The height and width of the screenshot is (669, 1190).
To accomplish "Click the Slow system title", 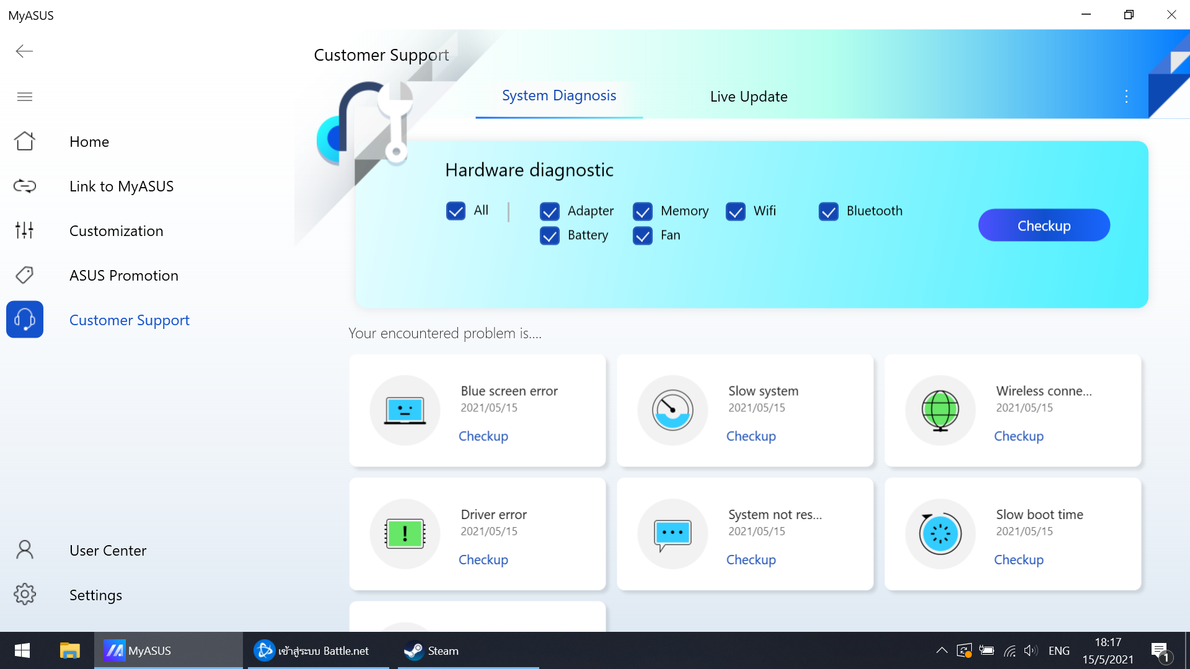I will [x=763, y=391].
